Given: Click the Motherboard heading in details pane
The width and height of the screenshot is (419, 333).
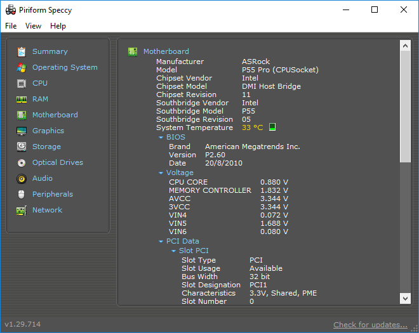Looking at the screenshot, I should (166, 51).
